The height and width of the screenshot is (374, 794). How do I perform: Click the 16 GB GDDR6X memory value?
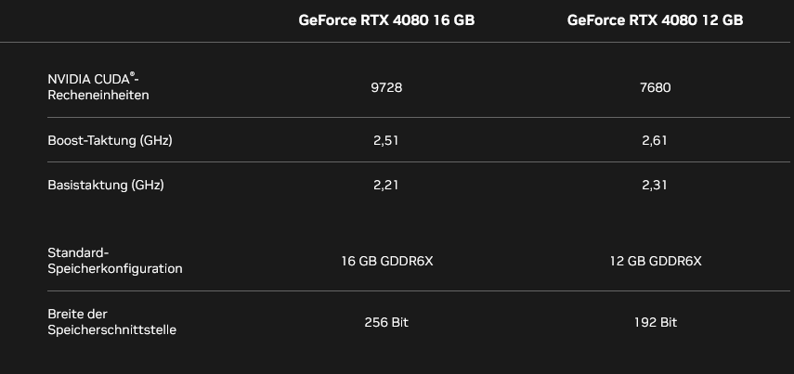point(386,261)
